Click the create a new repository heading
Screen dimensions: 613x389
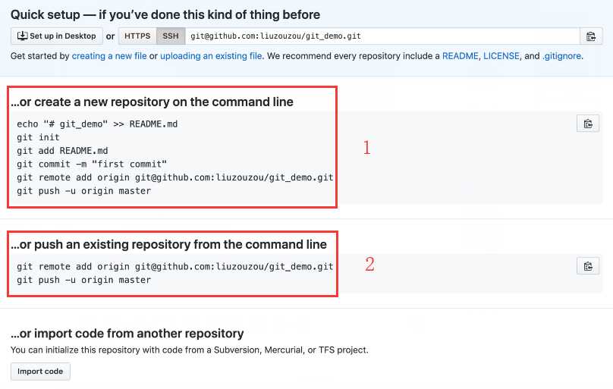point(152,102)
